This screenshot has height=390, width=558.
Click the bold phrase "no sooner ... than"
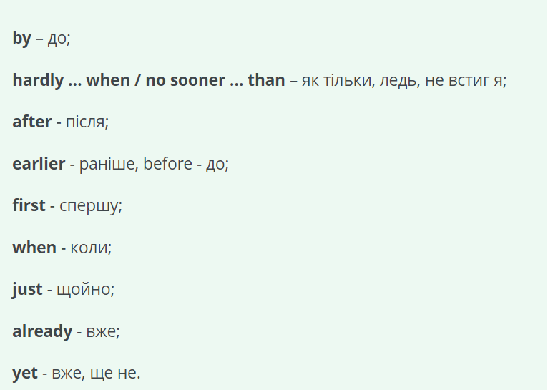(x=215, y=80)
